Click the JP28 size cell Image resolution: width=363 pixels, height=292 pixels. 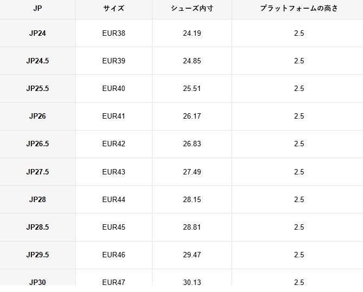click(37, 199)
